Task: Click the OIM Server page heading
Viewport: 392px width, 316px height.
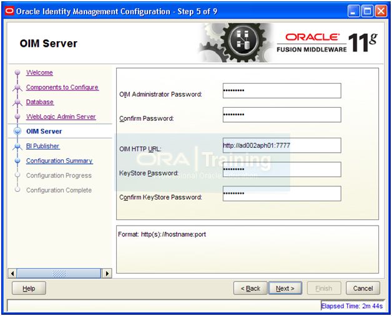Action: pos(49,44)
